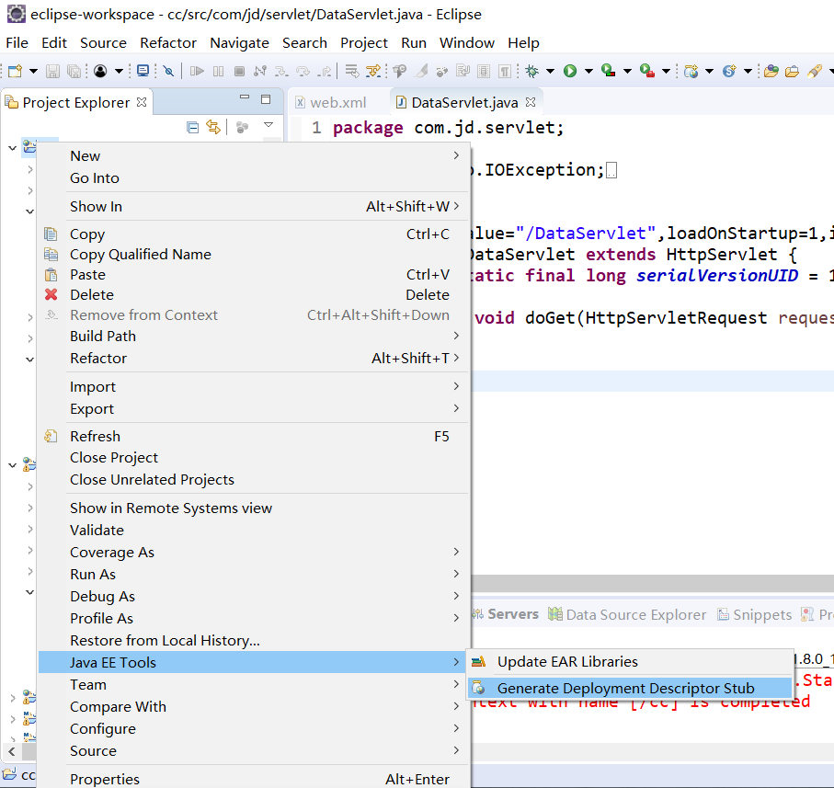Click the Step Over icon
This screenshot has width=834, height=788.
[x=303, y=71]
